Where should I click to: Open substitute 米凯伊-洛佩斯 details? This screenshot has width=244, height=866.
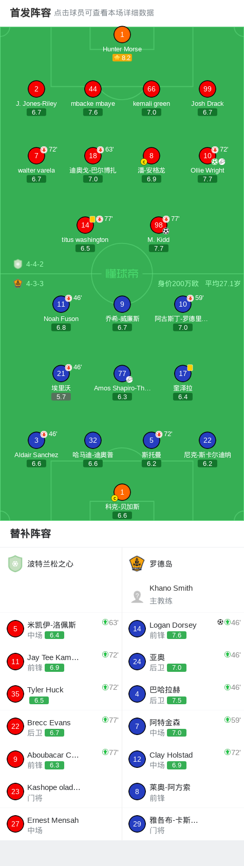(61, 629)
